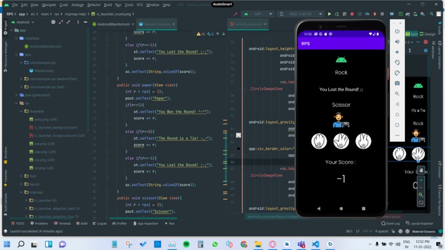The height and width of the screenshot is (250, 445).
Task: Collapse the drawable folder
Action: coord(22,111)
